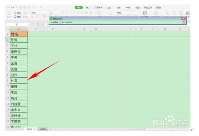Decrease the cell indent
The image size is (199, 136).
click(x=86, y=13)
